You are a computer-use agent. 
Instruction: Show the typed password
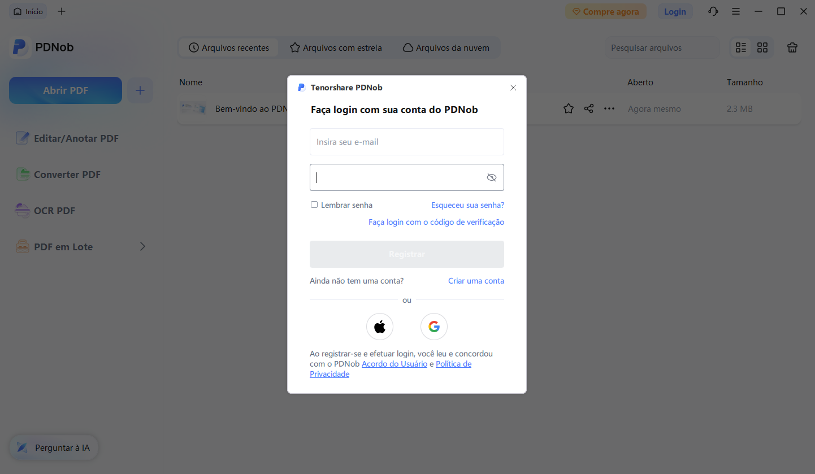click(491, 177)
